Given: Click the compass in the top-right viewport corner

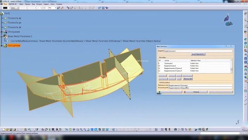Looking at the screenshot, I should (228, 20).
